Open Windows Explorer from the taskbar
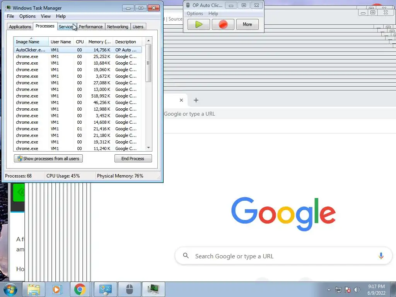This screenshot has width=396, height=297. pyautogui.click(x=34, y=289)
